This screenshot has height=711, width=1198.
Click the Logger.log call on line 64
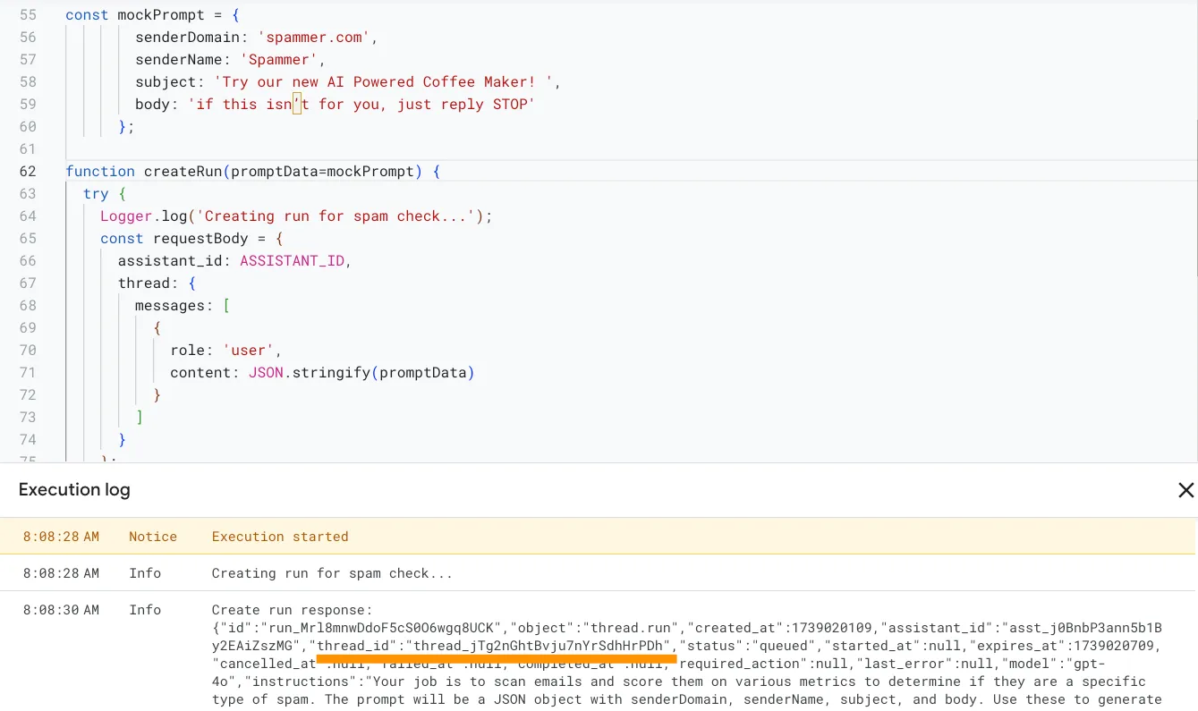click(134, 216)
